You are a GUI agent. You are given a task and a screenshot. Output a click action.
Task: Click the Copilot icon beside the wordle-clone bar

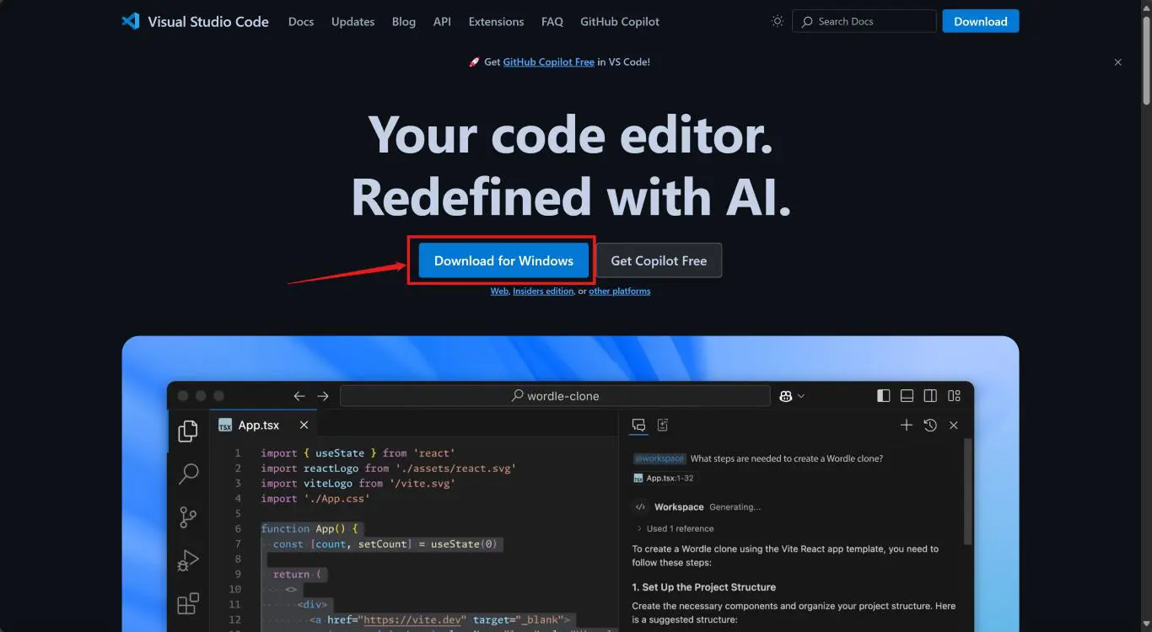(x=786, y=396)
